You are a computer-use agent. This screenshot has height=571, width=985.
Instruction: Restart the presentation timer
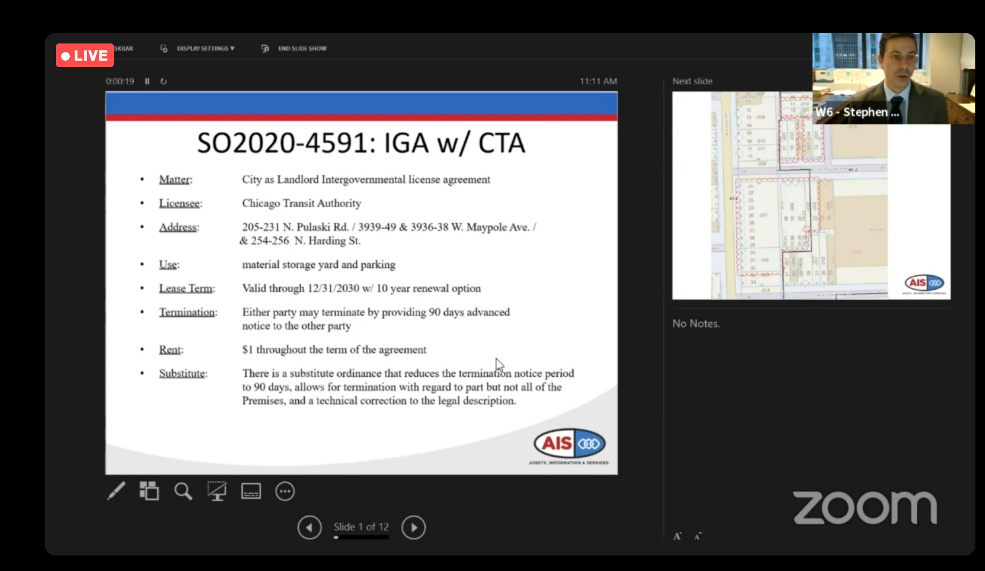tap(164, 81)
